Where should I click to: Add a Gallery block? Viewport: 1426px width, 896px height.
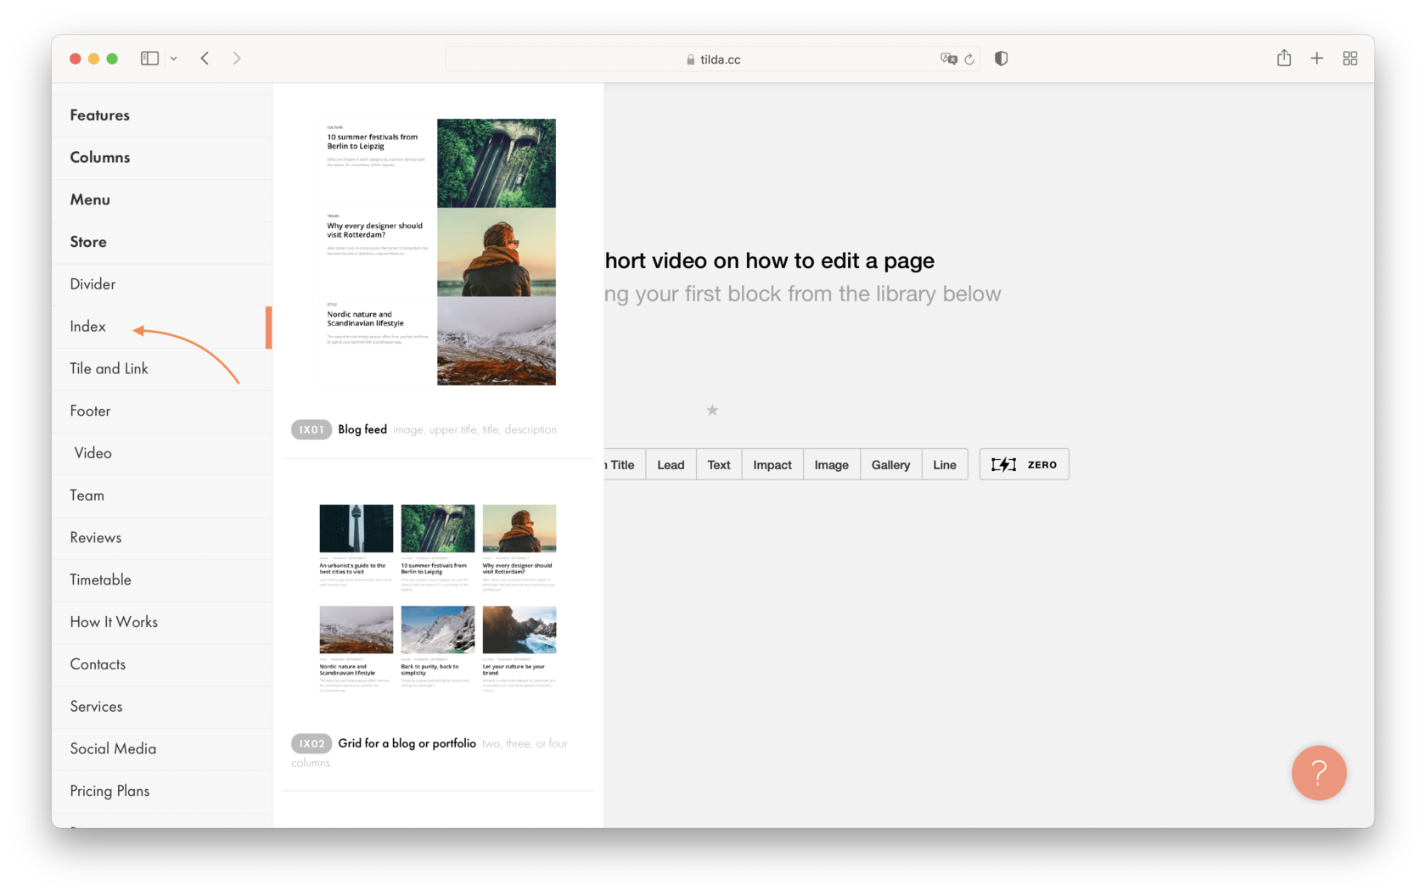coord(890,465)
